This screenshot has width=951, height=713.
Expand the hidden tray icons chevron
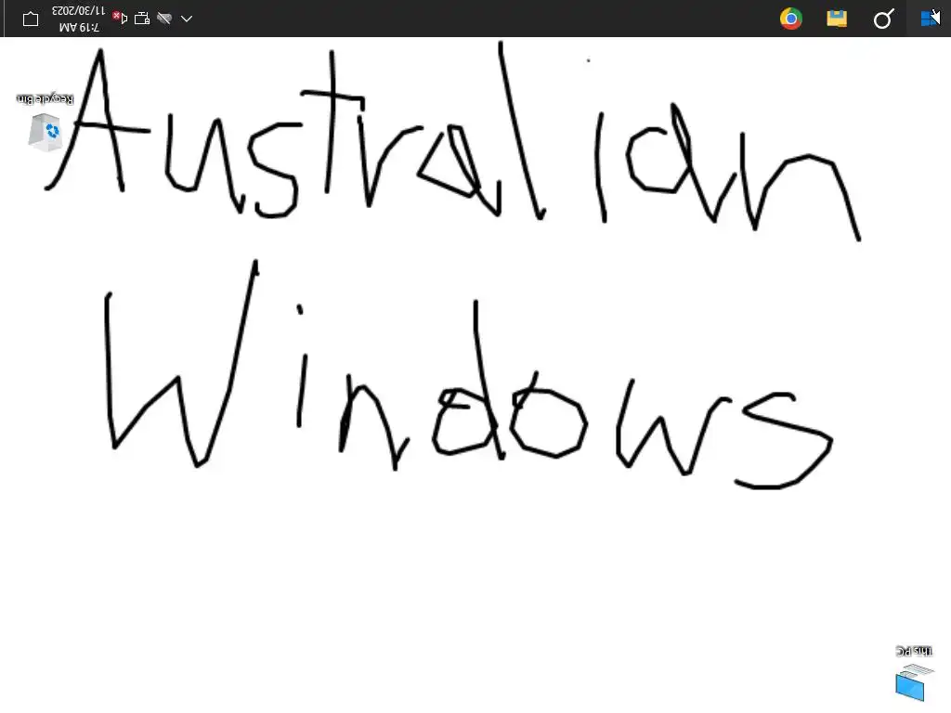pyautogui.click(x=187, y=19)
